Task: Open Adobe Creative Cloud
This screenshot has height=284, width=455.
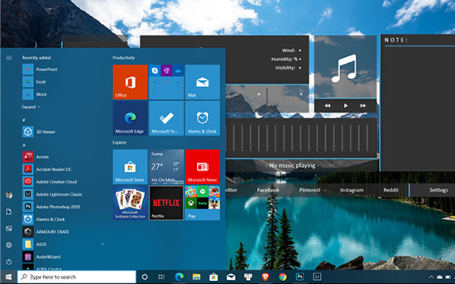Action: coord(49,182)
